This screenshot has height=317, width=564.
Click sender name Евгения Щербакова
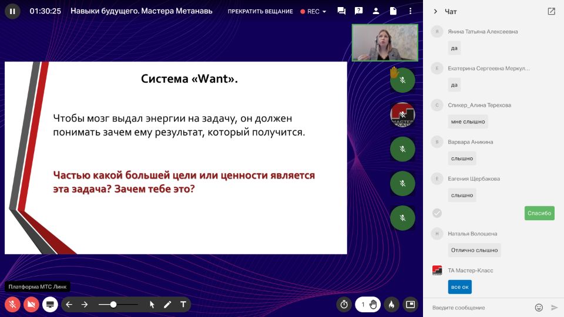(474, 178)
